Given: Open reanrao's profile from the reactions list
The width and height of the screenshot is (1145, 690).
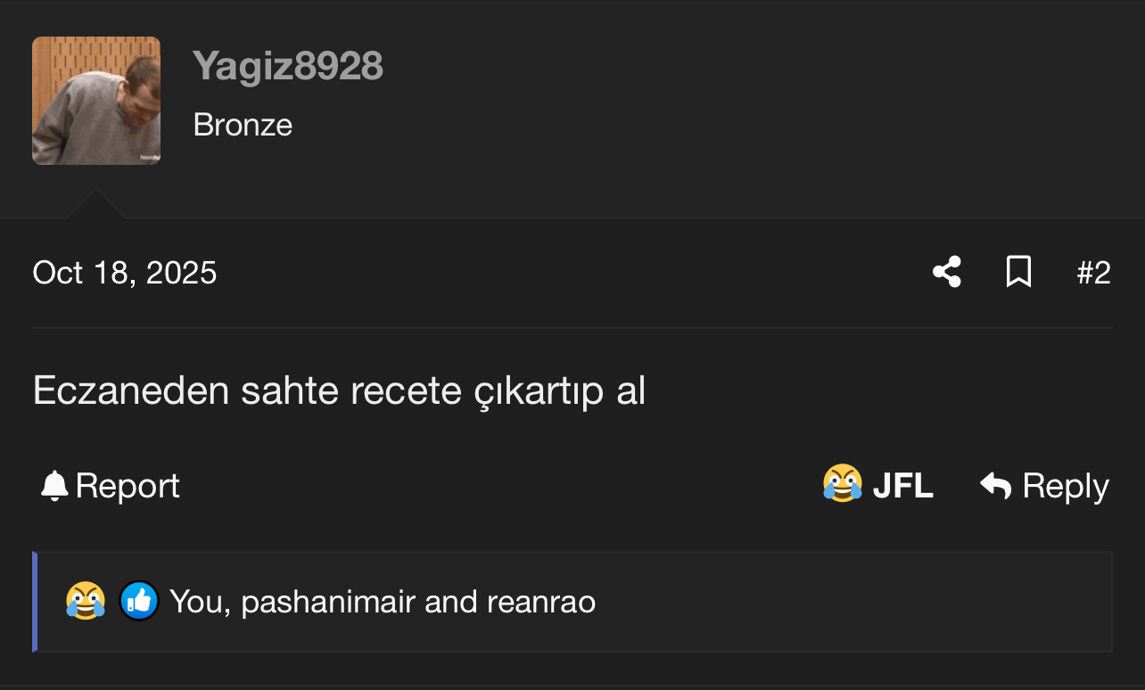Looking at the screenshot, I should click(541, 602).
